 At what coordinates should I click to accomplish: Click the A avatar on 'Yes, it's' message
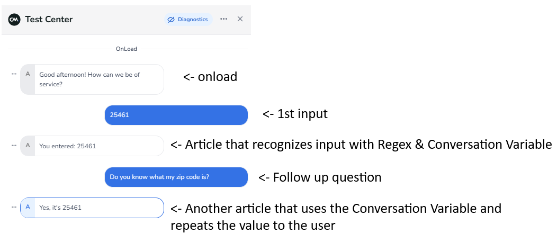(28, 208)
